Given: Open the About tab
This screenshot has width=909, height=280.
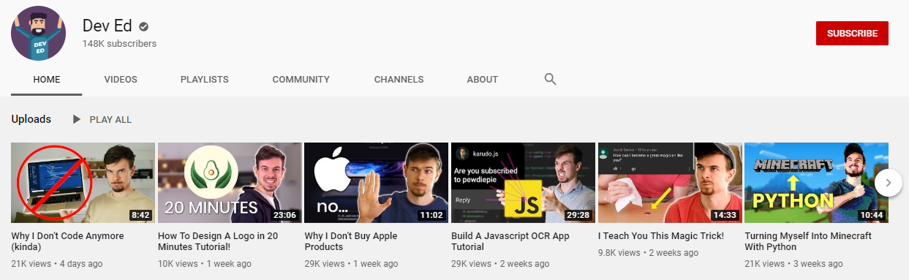Looking at the screenshot, I should pyautogui.click(x=482, y=79).
